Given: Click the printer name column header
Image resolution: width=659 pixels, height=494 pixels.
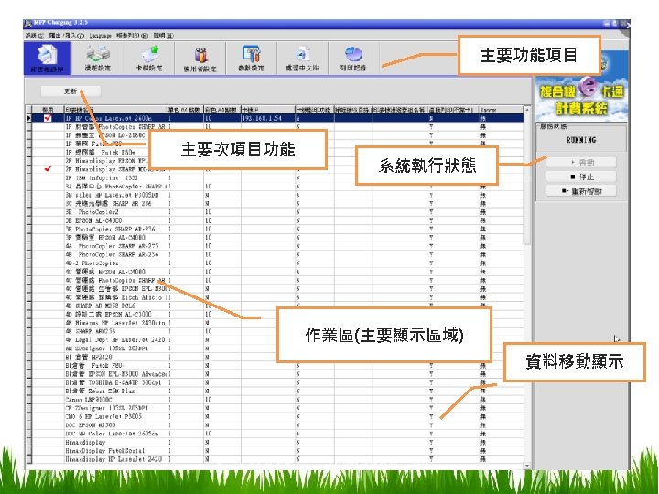Looking at the screenshot, I should click(x=115, y=110).
